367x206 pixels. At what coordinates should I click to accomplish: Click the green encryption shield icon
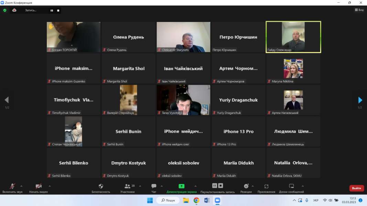[x=5, y=10]
